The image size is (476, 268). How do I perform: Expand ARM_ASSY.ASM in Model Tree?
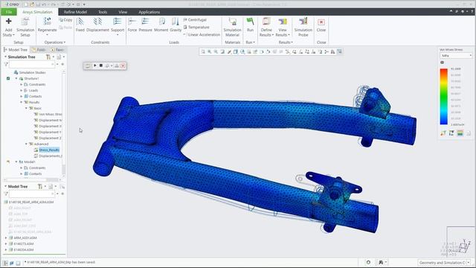point(6,238)
